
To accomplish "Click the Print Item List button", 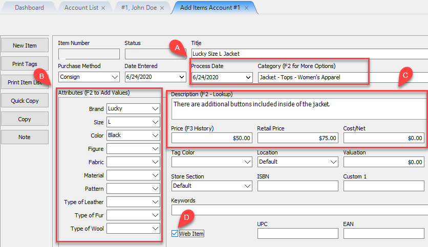I will click(x=25, y=82).
